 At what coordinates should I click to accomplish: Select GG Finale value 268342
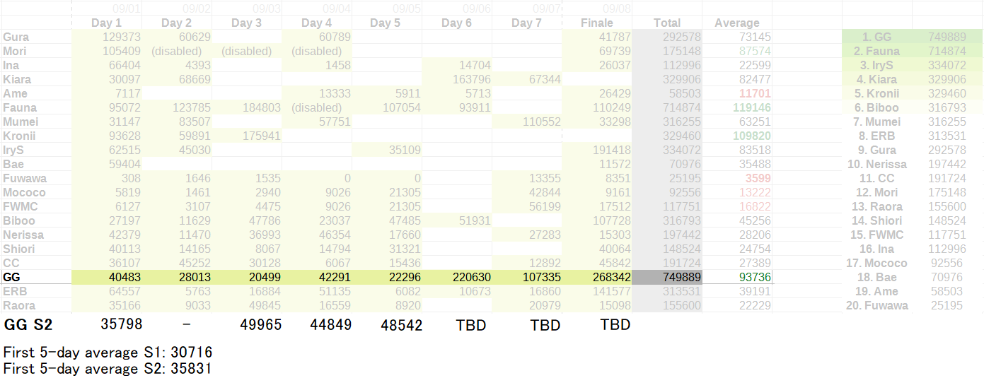coord(597,277)
